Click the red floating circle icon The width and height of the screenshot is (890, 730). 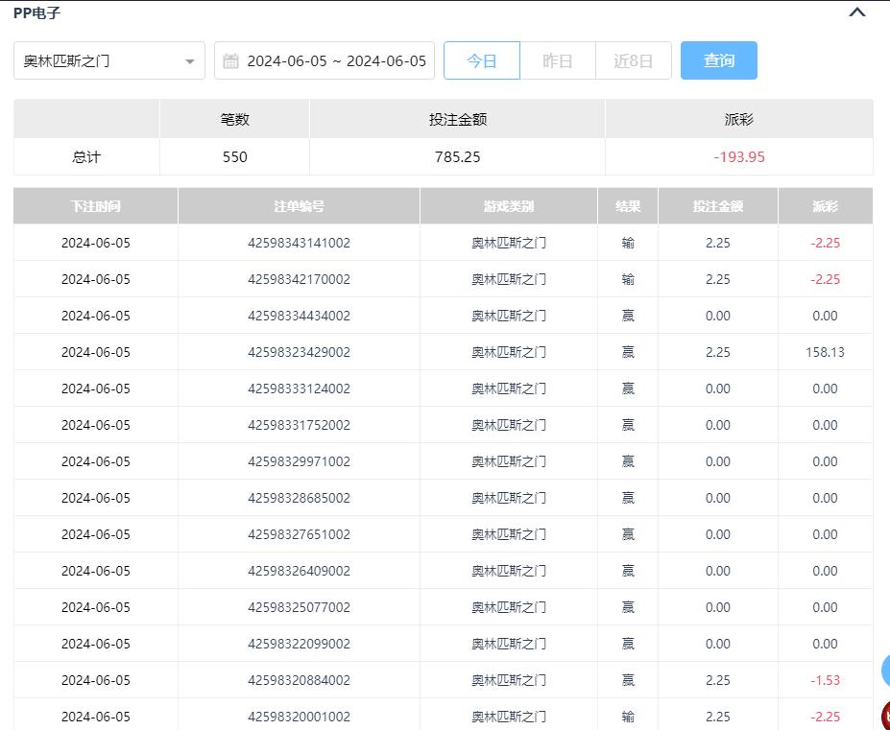click(x=885, y=715)
